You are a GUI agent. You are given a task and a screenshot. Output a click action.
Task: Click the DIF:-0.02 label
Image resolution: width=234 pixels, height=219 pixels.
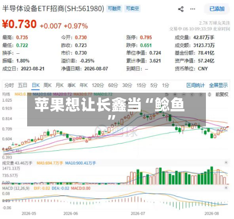(x=42, y=188)
